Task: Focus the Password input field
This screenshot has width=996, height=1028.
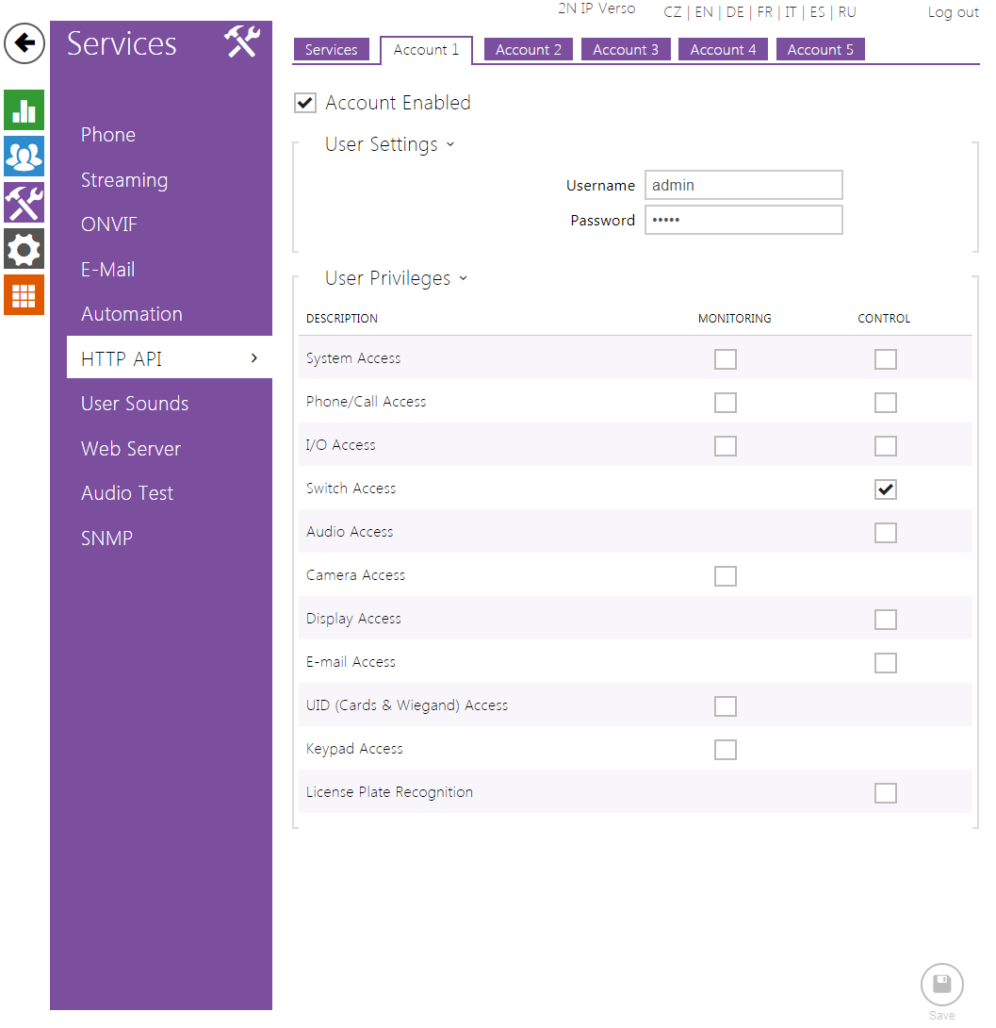Action: coord(743,221)
